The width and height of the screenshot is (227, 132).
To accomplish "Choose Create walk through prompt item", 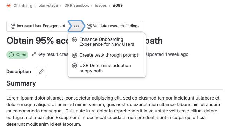I will (x=107, y=55).
